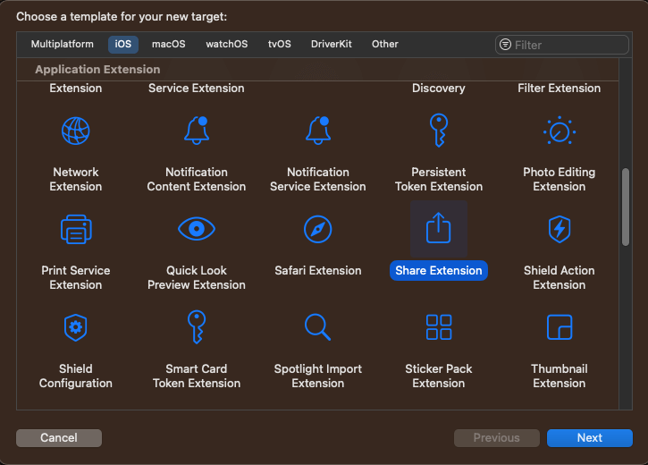The width and height of the screenshot is (648, 465).
Task: Click the Quick Look Preview Extension label
Action: (197, 278)
